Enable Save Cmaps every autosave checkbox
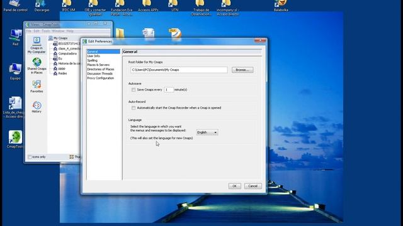 point(133,90)
